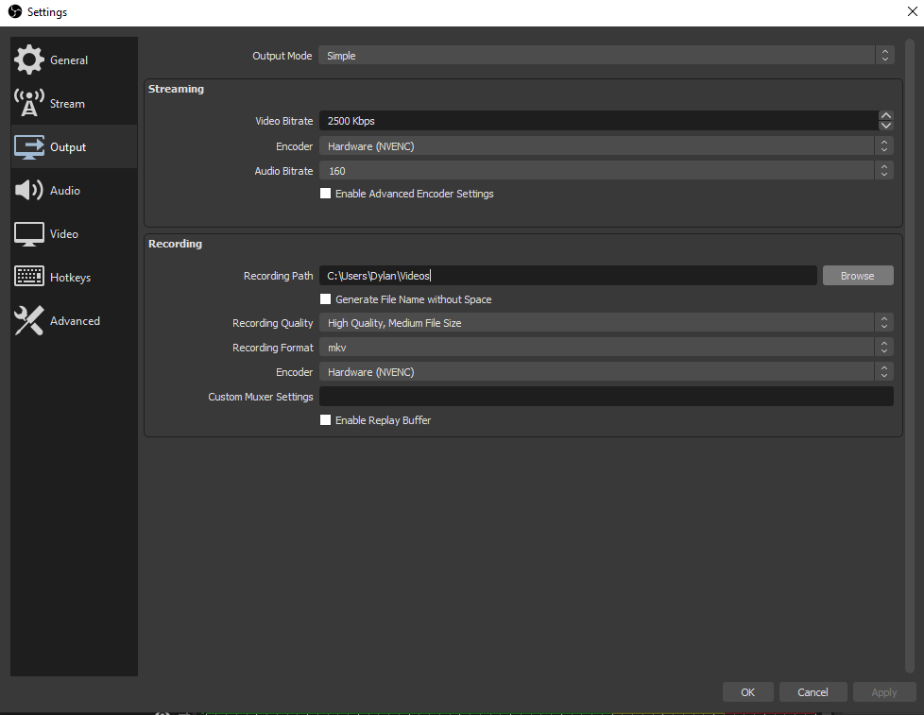Click the Audio speaker icon
924x715 pixels.
[x=29, y=190]
